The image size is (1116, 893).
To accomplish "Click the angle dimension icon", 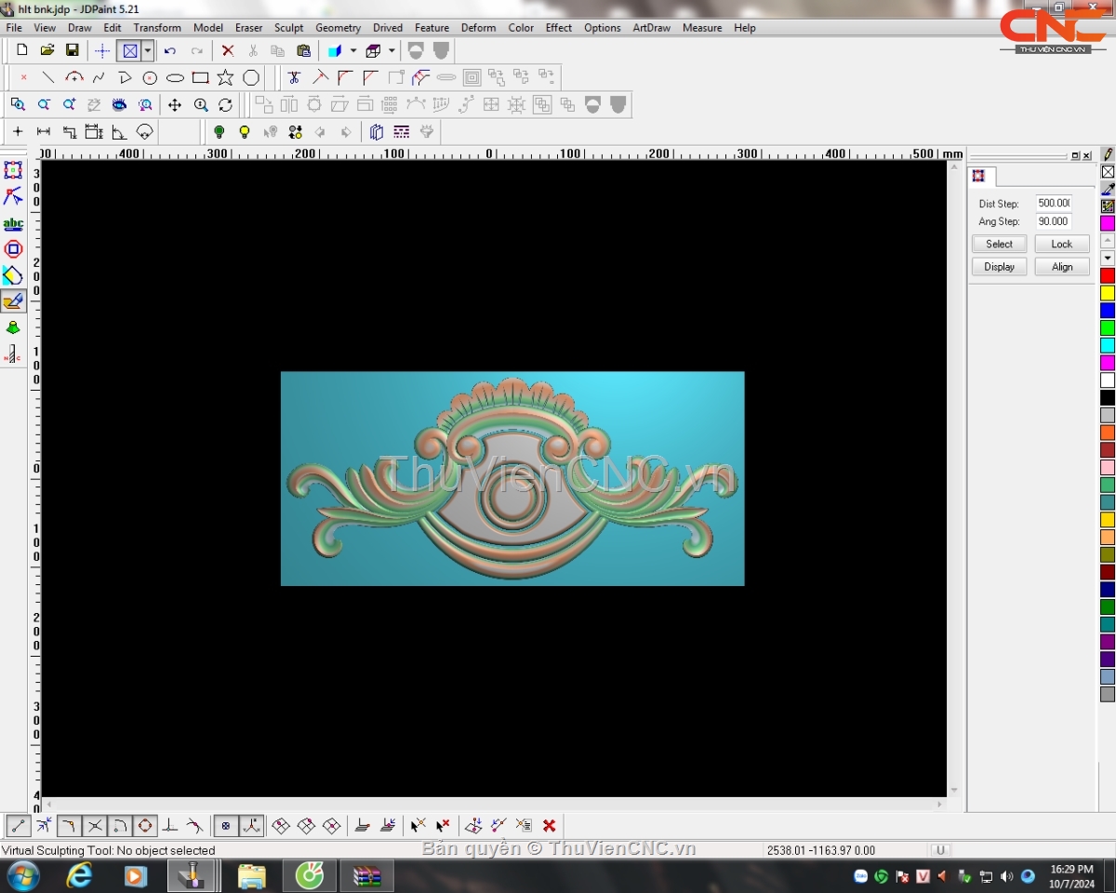I will (119, 132).
